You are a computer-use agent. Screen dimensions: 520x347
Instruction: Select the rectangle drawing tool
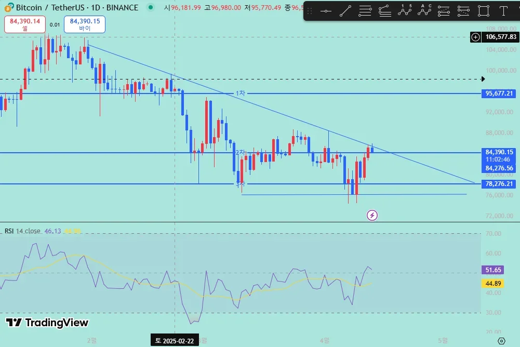[x=484, y=11]
